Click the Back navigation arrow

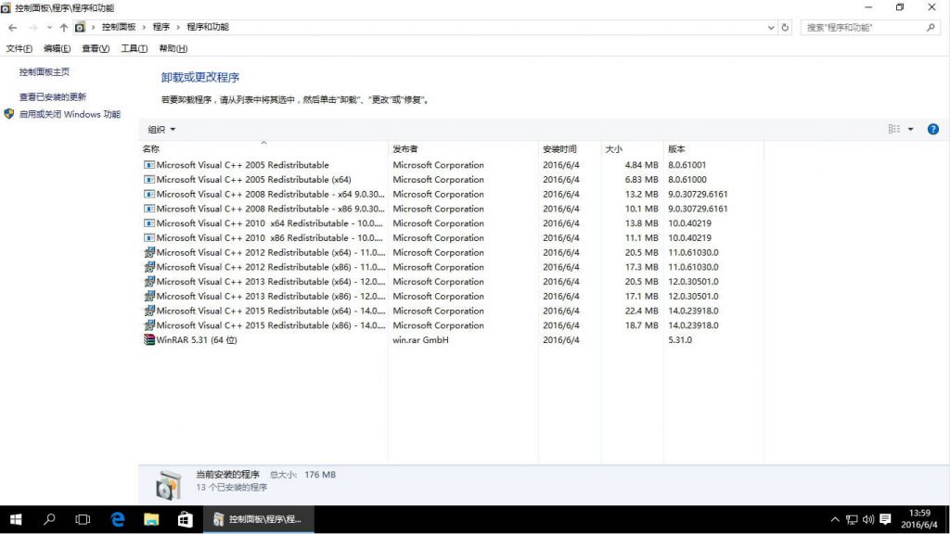click(x=13, y=27)
